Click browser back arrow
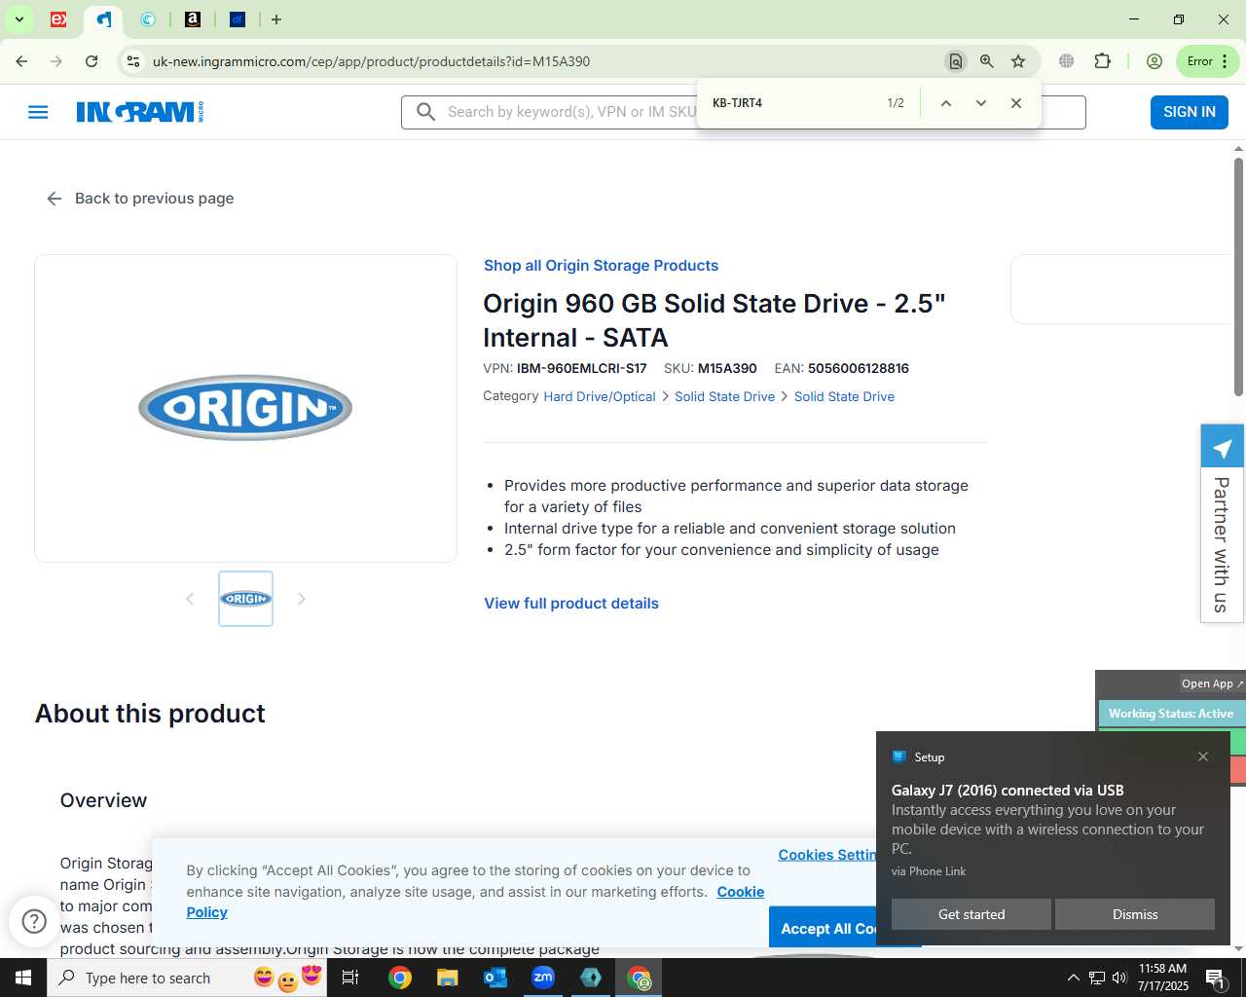This screenshot has width=1246, height=997. point(21,61)
